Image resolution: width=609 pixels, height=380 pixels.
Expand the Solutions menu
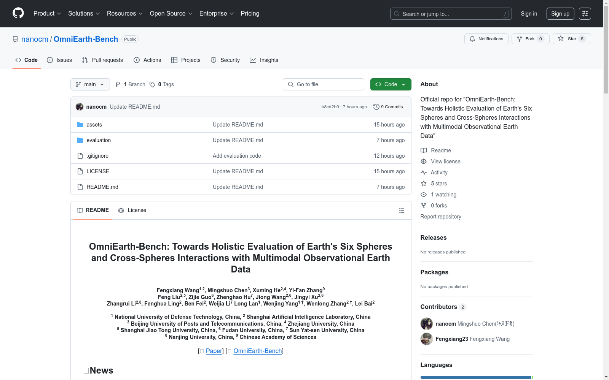(x=84, y=14)
